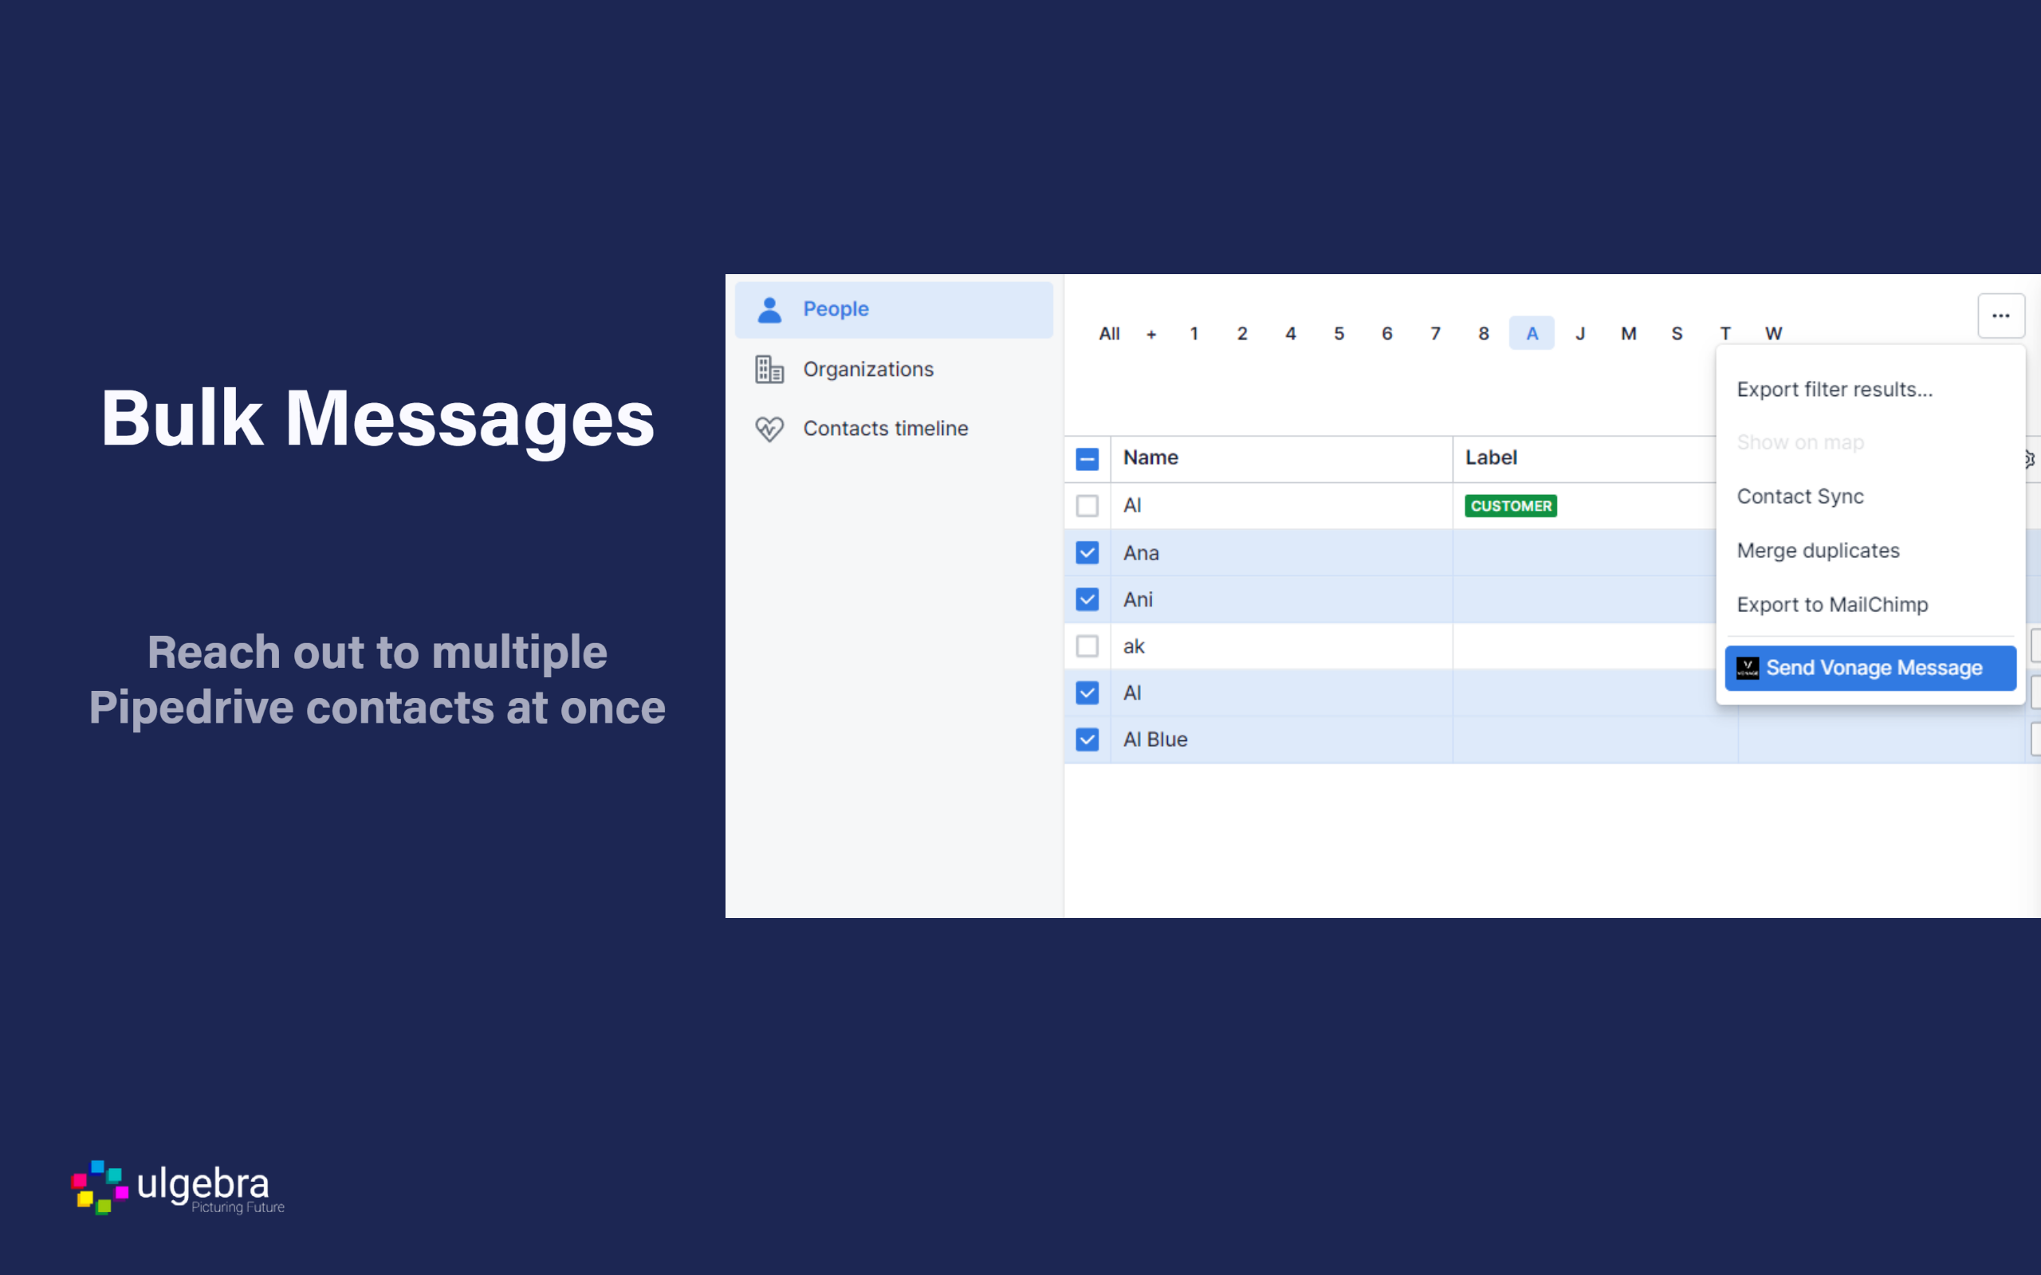Filter contacts starting with 5
Viewport: 2041px width, 1275px height.
click(1339, 334)
